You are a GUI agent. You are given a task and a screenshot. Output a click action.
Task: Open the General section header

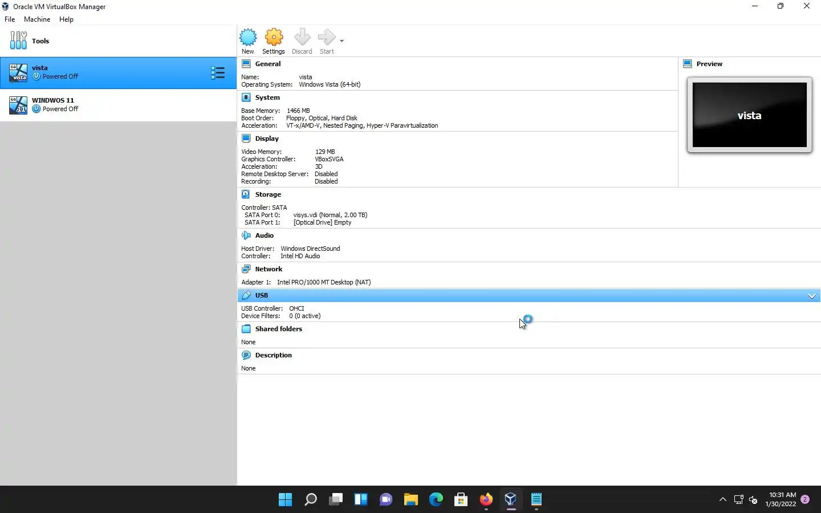(268, 64)
